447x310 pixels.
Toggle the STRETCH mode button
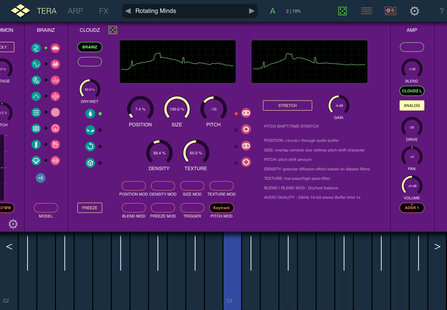coord(287,105)
